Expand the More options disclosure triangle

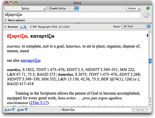coord(6,20)
